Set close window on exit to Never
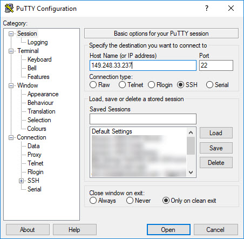 click(x=130, y=201)
